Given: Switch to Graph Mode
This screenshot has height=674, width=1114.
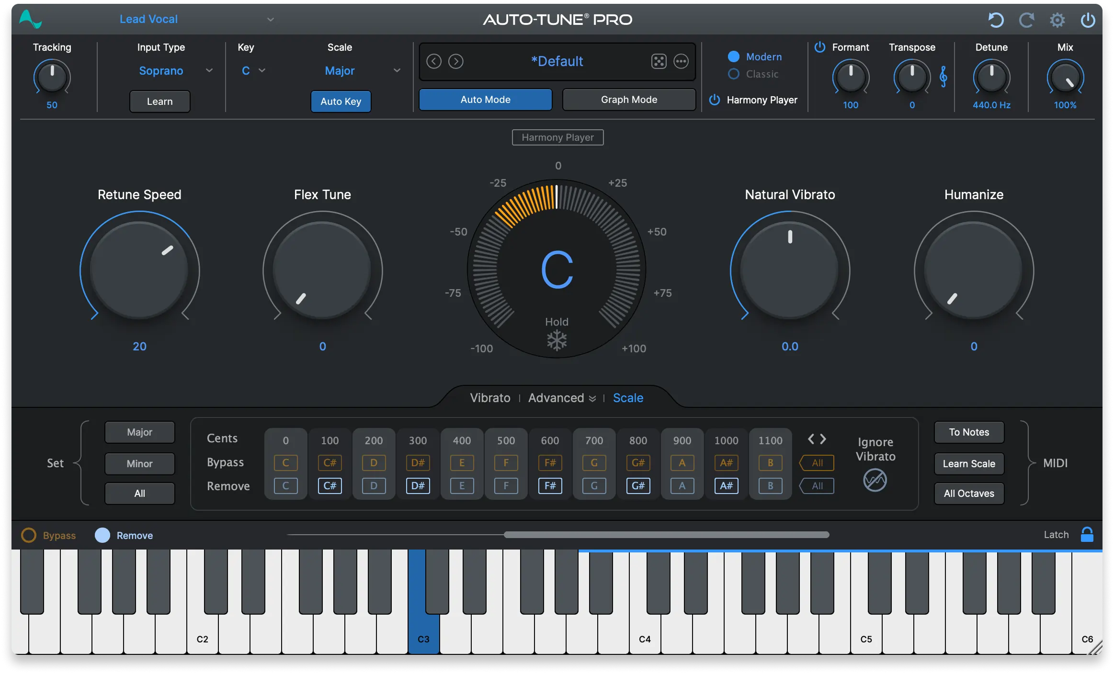Looking at the screenshot, I should (629, 100).
